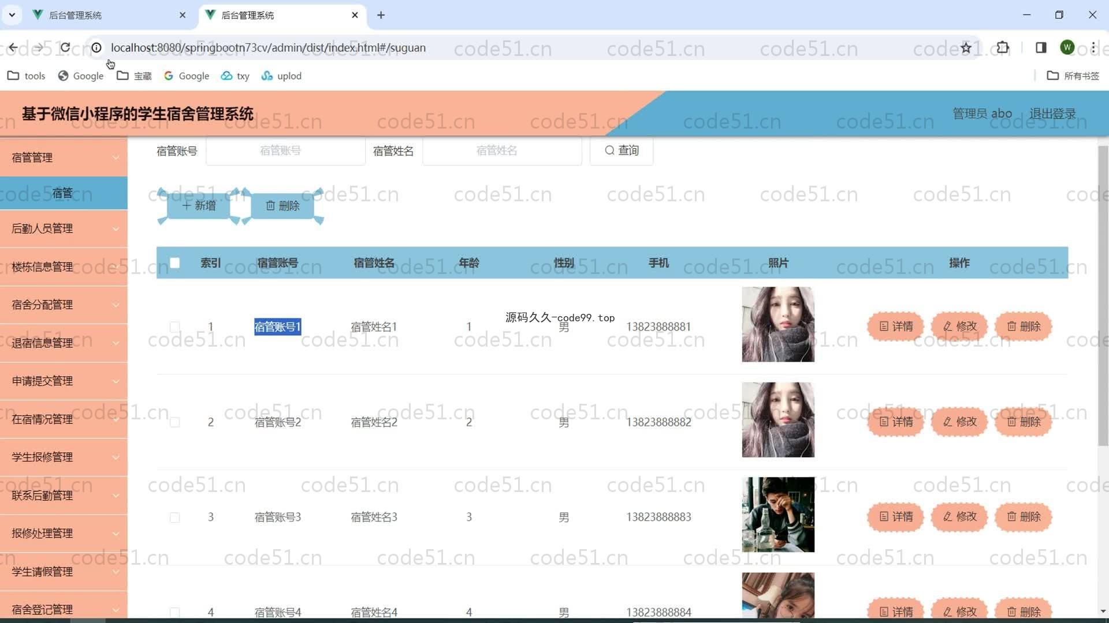
Task: Open the 报修处理管理 menu
Action: click(64, 533)
